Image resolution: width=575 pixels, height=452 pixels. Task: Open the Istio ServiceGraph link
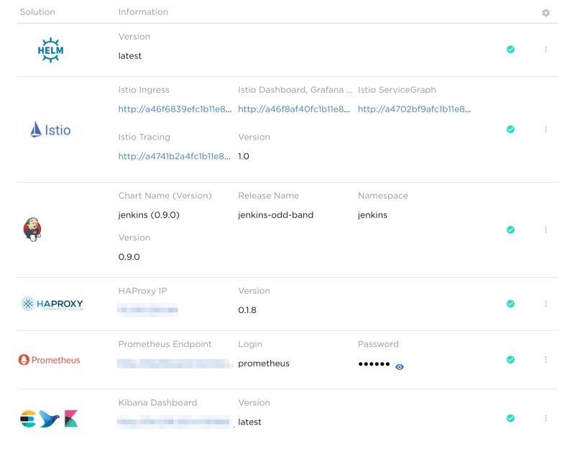point(415,109)
